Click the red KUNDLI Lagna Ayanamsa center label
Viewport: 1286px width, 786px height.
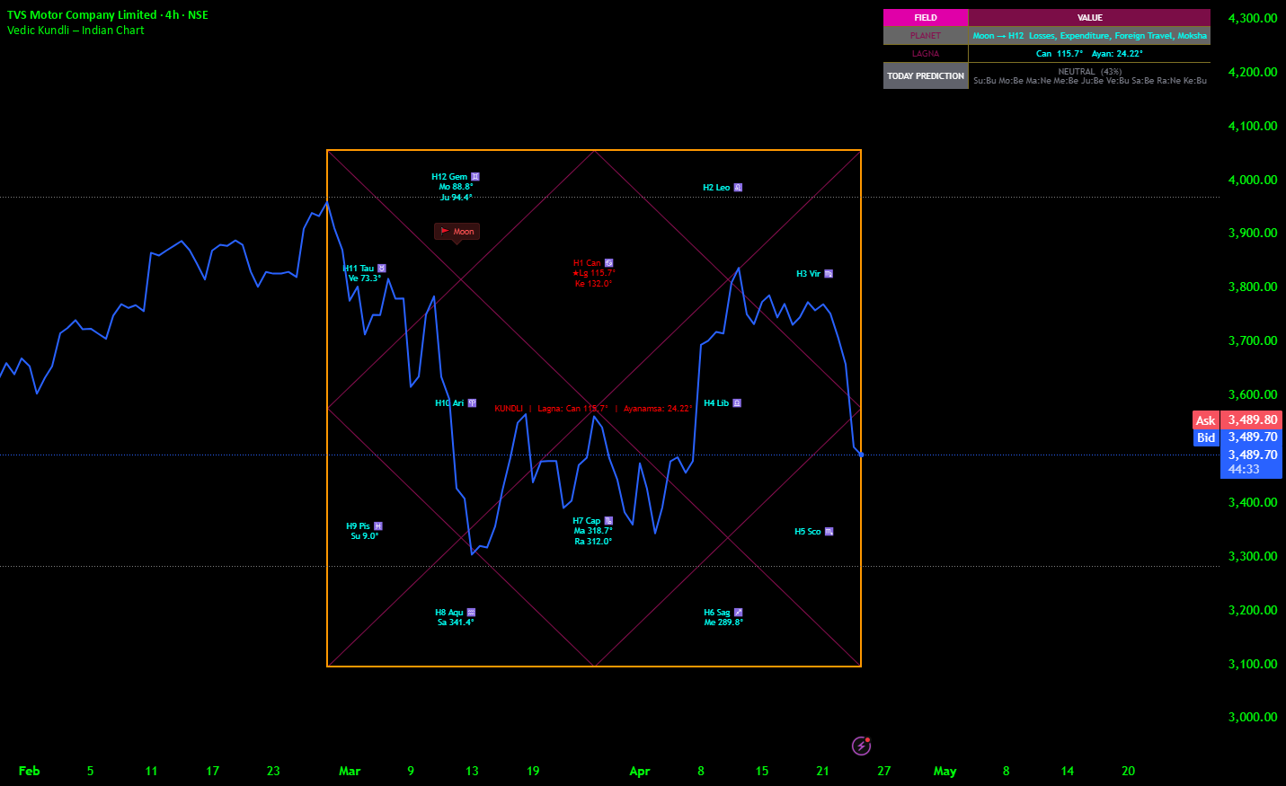click(593, 409)
